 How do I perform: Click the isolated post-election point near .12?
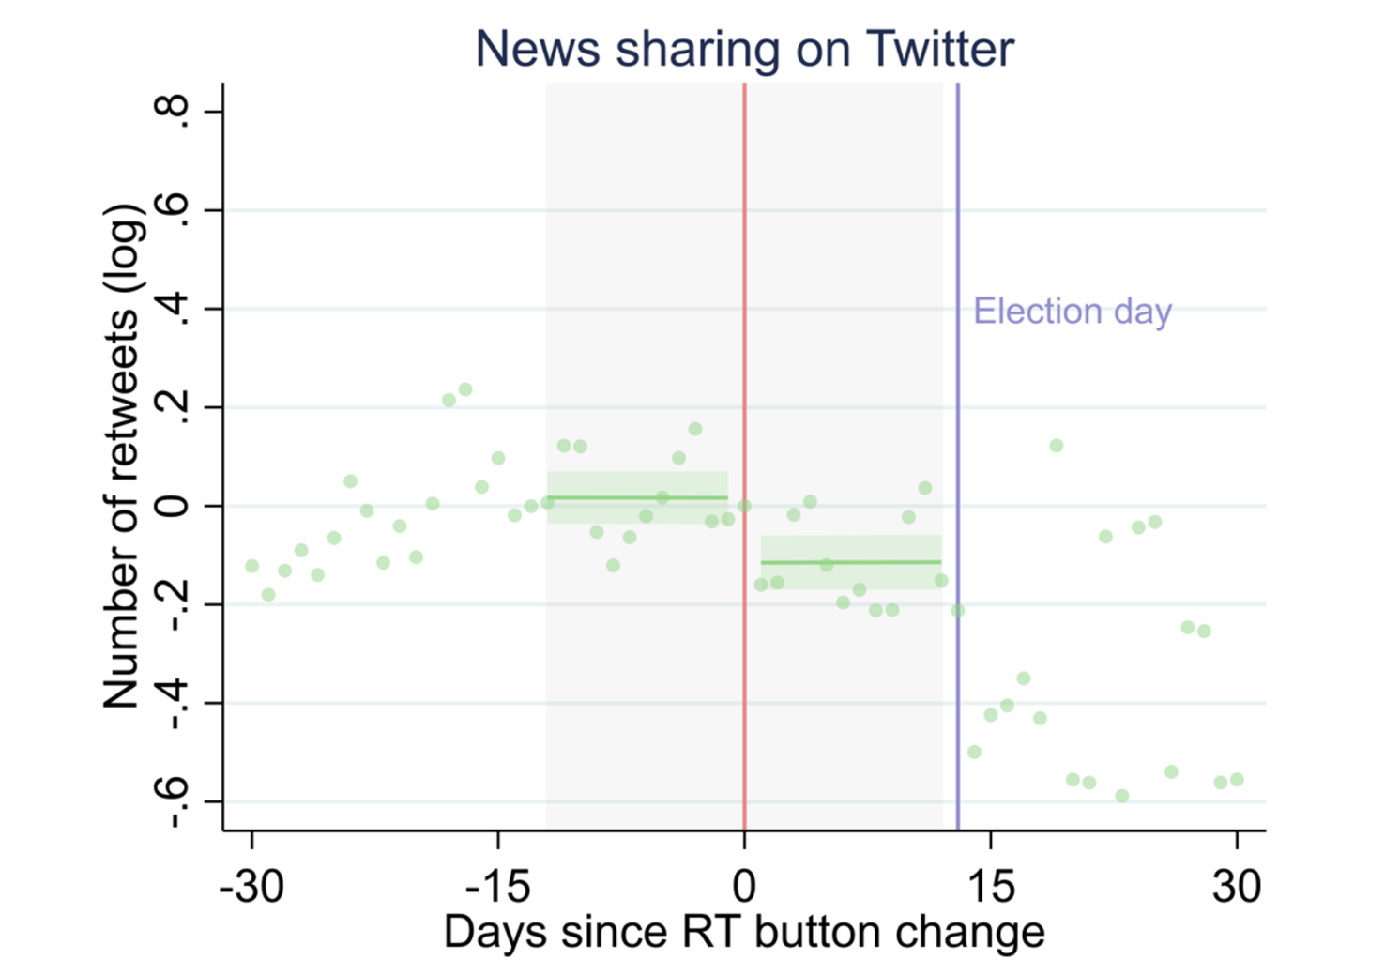coord(1057,446)
